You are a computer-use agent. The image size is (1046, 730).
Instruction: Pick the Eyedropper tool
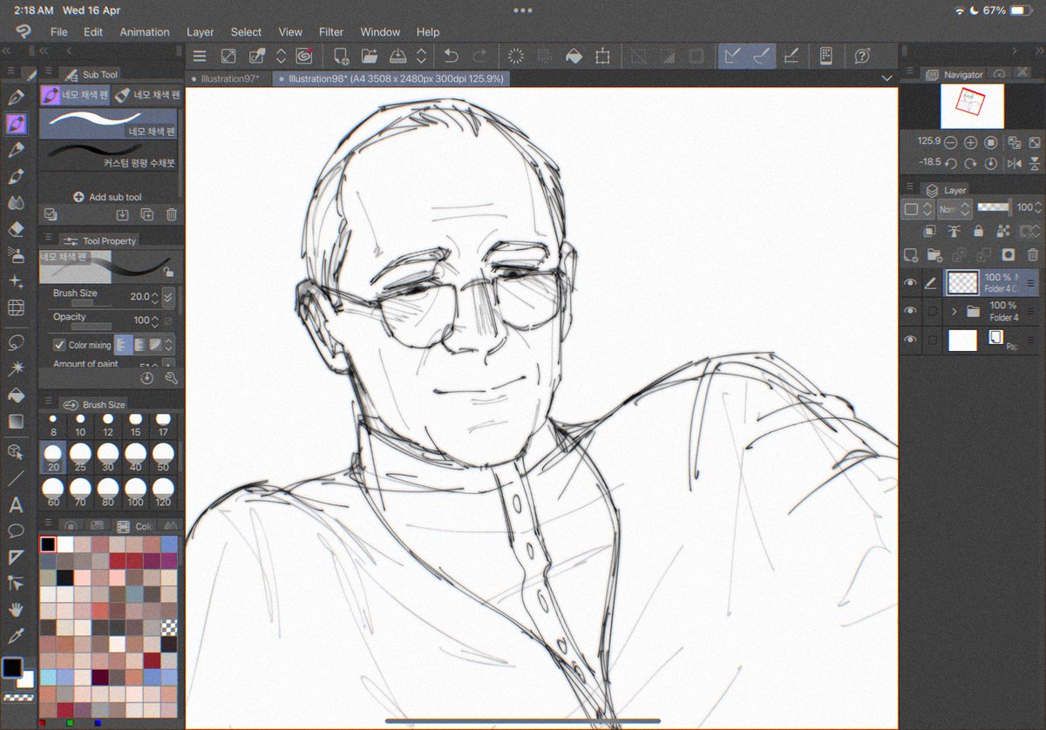(x=16, y=635)
